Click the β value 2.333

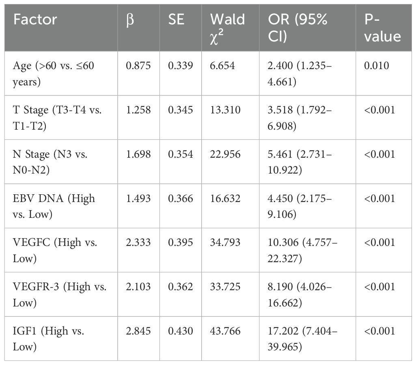click(x=138, y=243)
